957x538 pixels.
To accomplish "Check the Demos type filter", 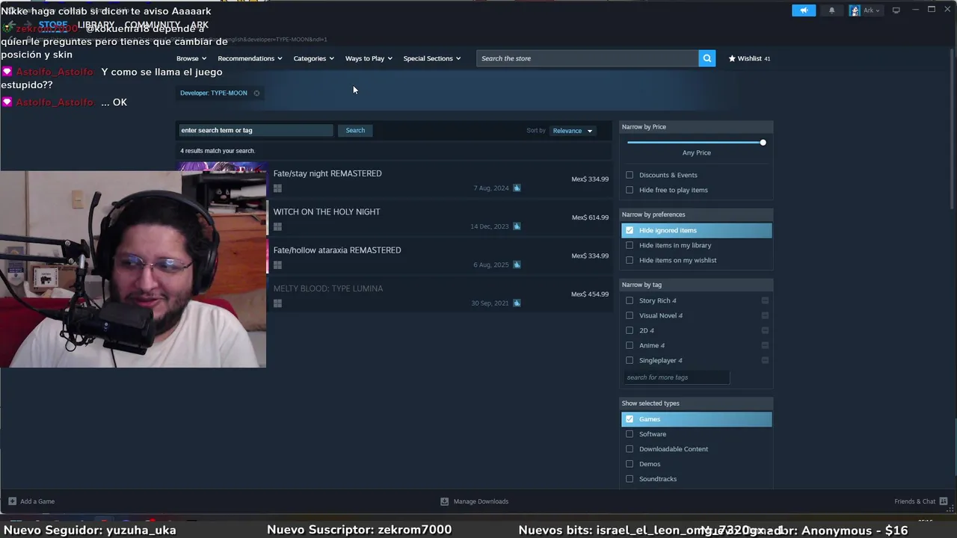I will (x=630, y=464).
